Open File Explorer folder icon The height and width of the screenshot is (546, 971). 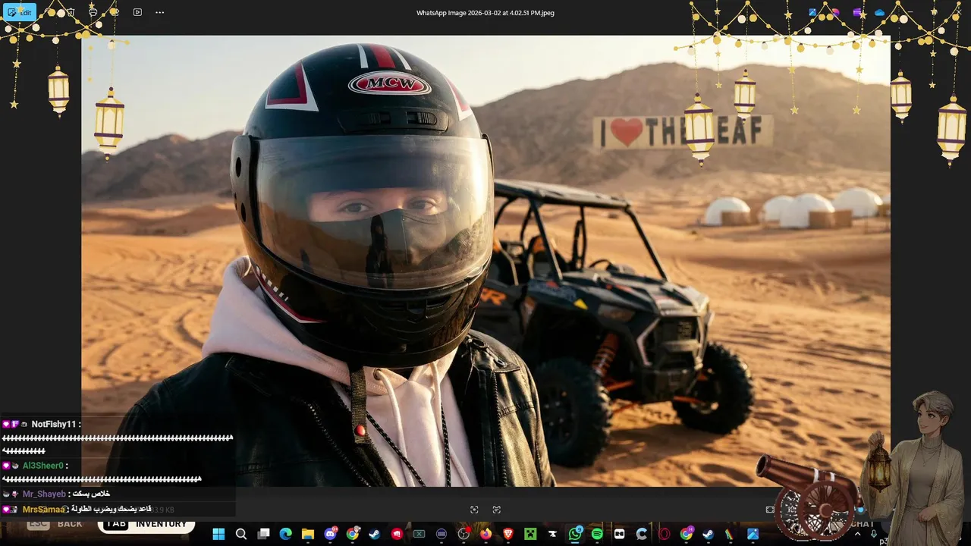[308, 534]
